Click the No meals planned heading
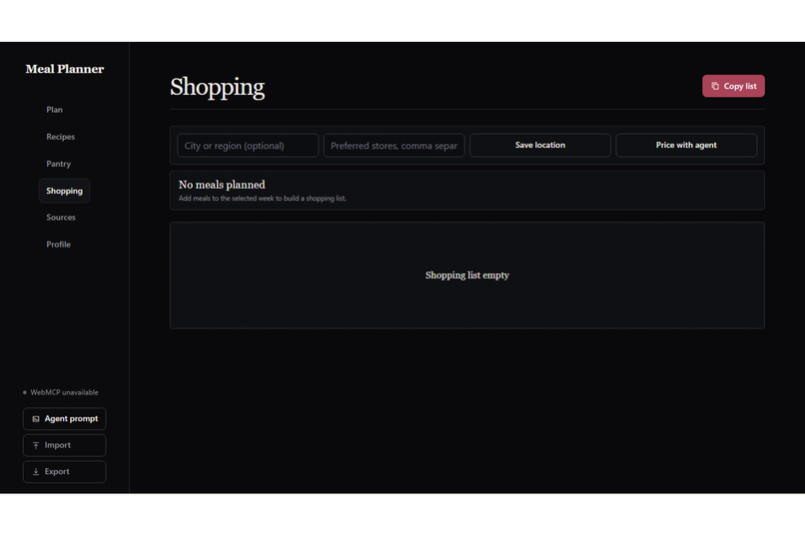The image size is (805, 536). [222, 185]
